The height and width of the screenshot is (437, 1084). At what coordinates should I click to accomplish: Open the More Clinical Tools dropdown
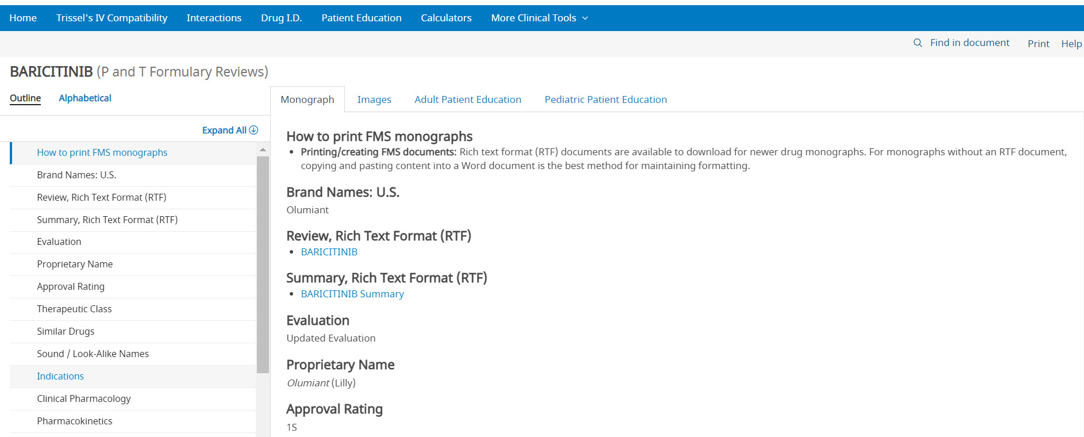tap(539, 18)
